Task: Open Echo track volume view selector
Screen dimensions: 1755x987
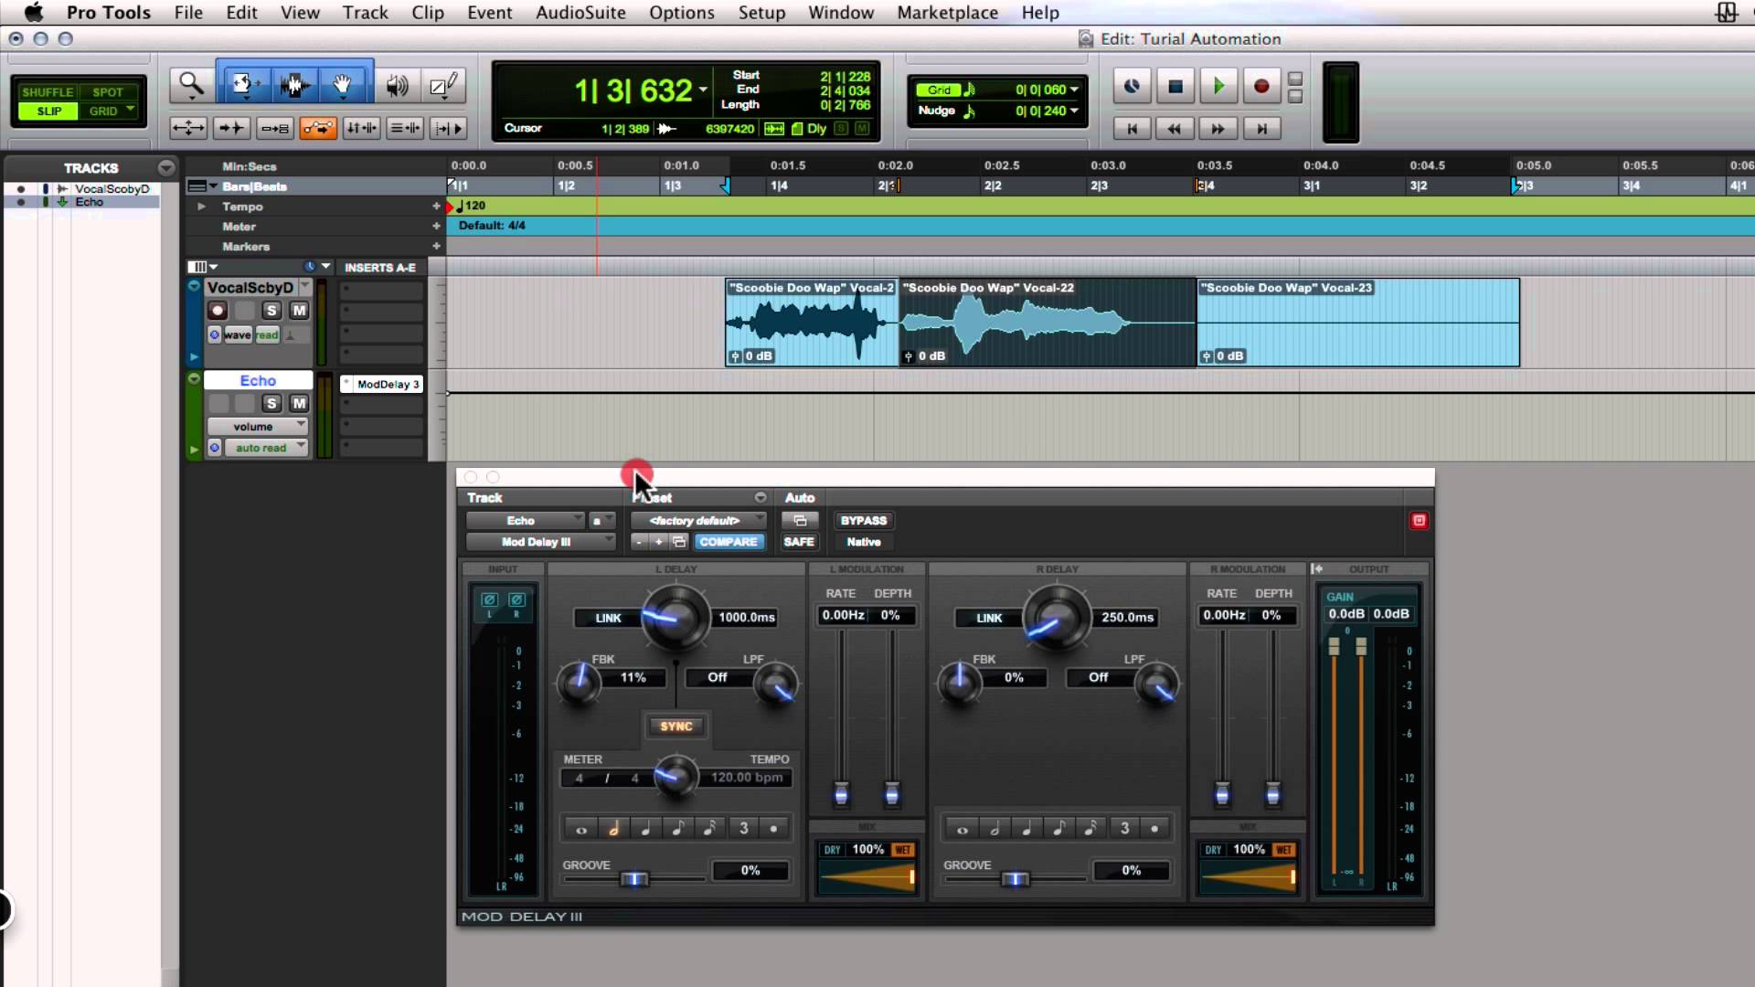Action: pyautogui.click(x=257, y=427)
